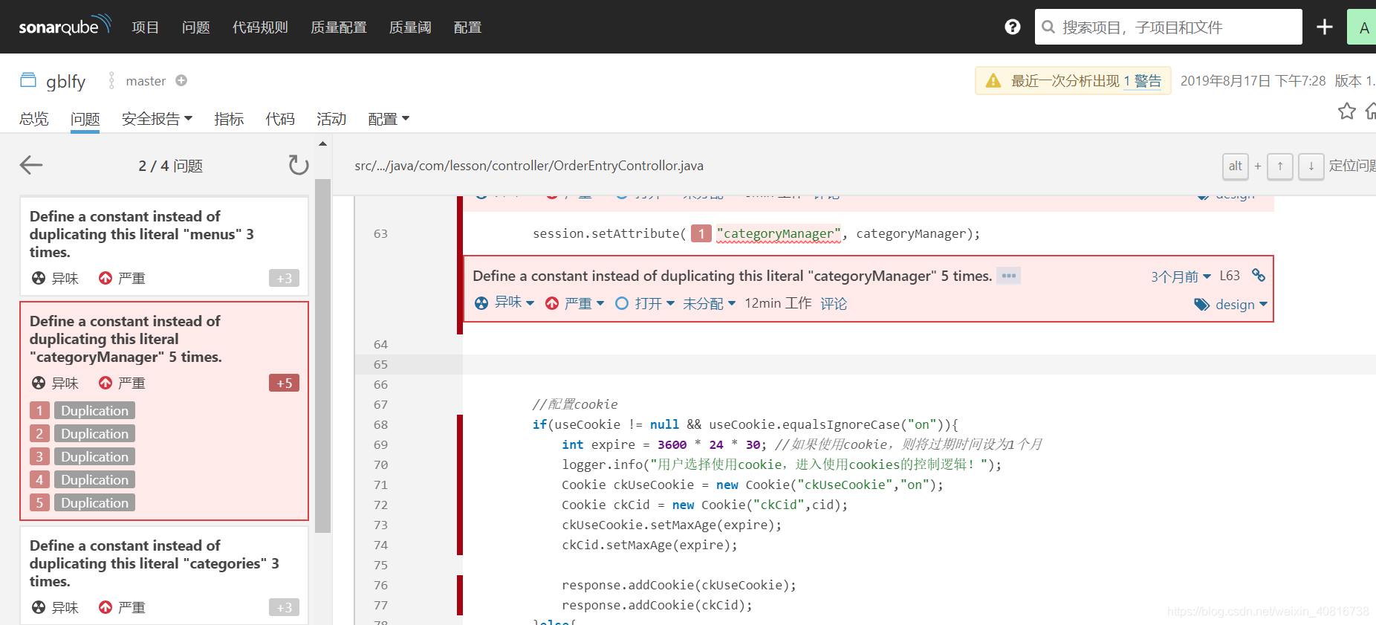Click the master branch name
Screen dimensions: 1376x625
click(146, 81)
